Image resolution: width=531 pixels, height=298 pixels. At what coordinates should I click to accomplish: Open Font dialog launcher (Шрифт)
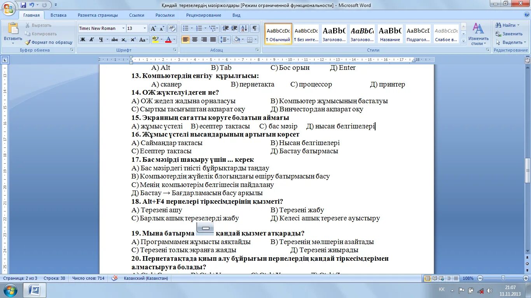click(x=175, y=50)
